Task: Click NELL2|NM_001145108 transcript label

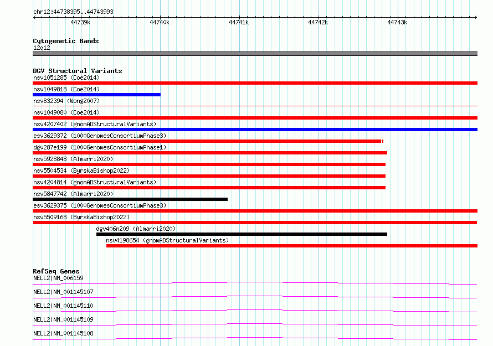Action: (63, 333)
